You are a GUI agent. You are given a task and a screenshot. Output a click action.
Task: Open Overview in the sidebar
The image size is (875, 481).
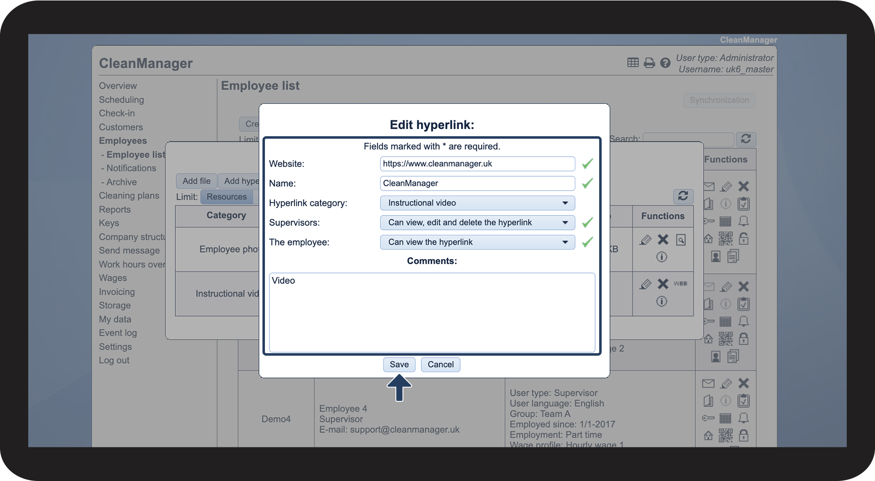(118, 86)
